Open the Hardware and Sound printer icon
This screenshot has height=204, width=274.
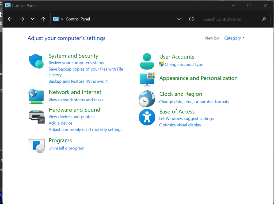pyautogui.click(x=36, y=117)
